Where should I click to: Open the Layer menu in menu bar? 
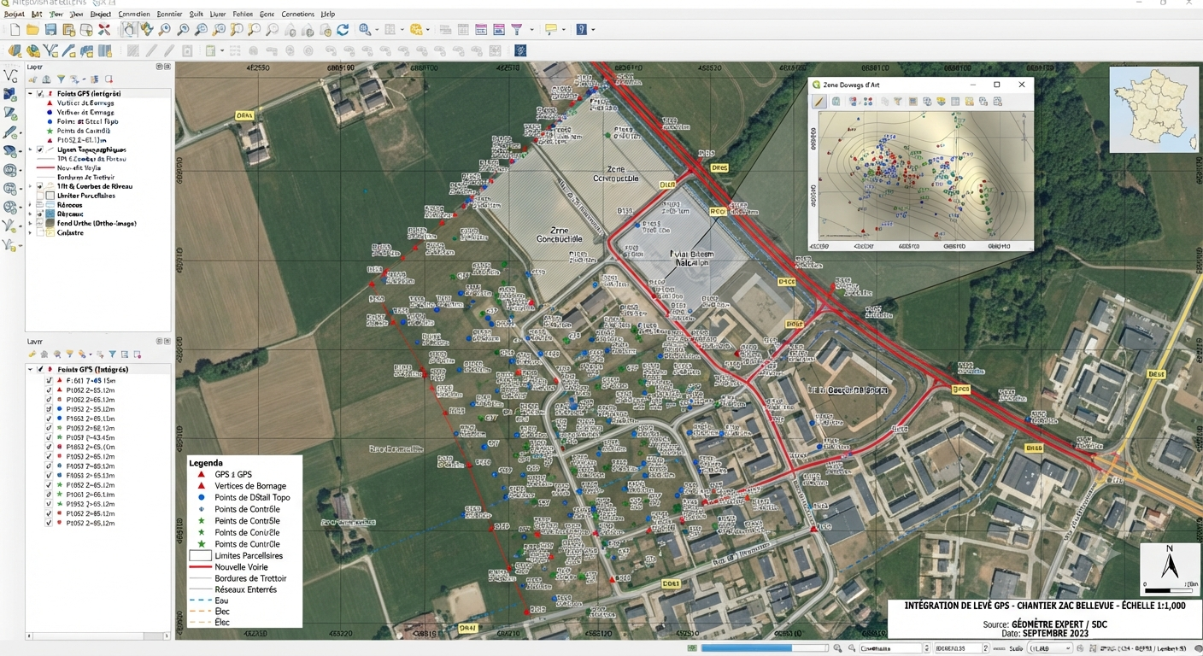217,15
